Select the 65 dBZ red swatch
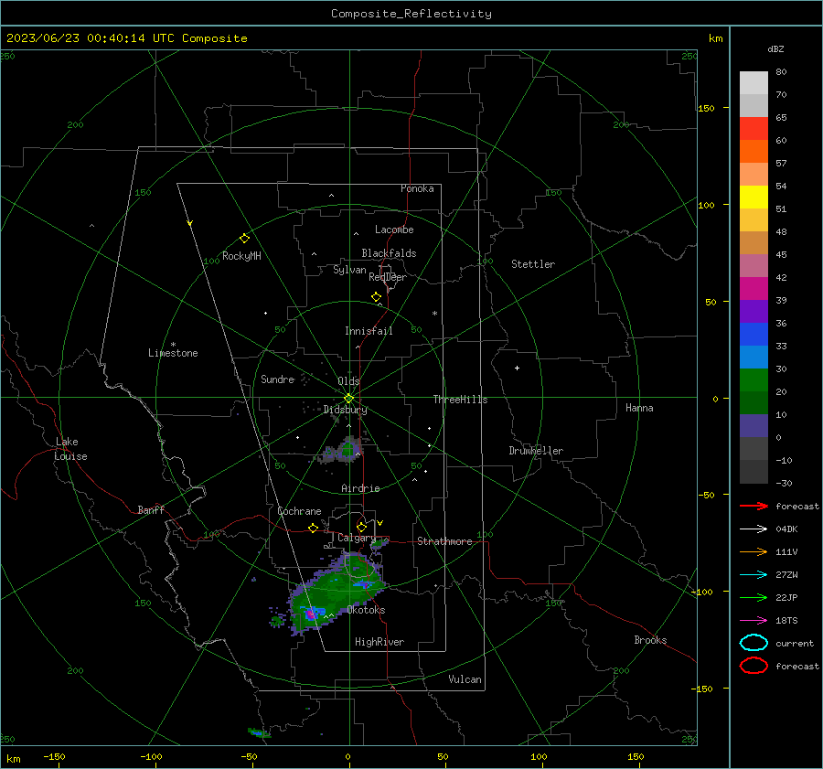The width and height of the screenshot is (823, 769). pos(754,129)
